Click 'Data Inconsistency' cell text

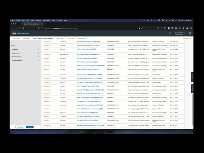point(158,117)
